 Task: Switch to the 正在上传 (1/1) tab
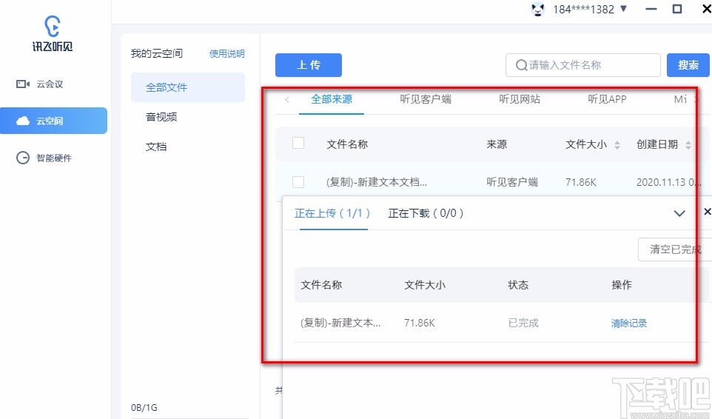coord(333,213)
